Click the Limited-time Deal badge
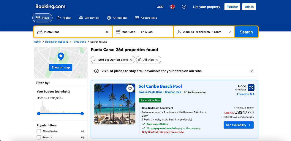The height and width of the screenshot is (141, 291). [x=150, y=100]
